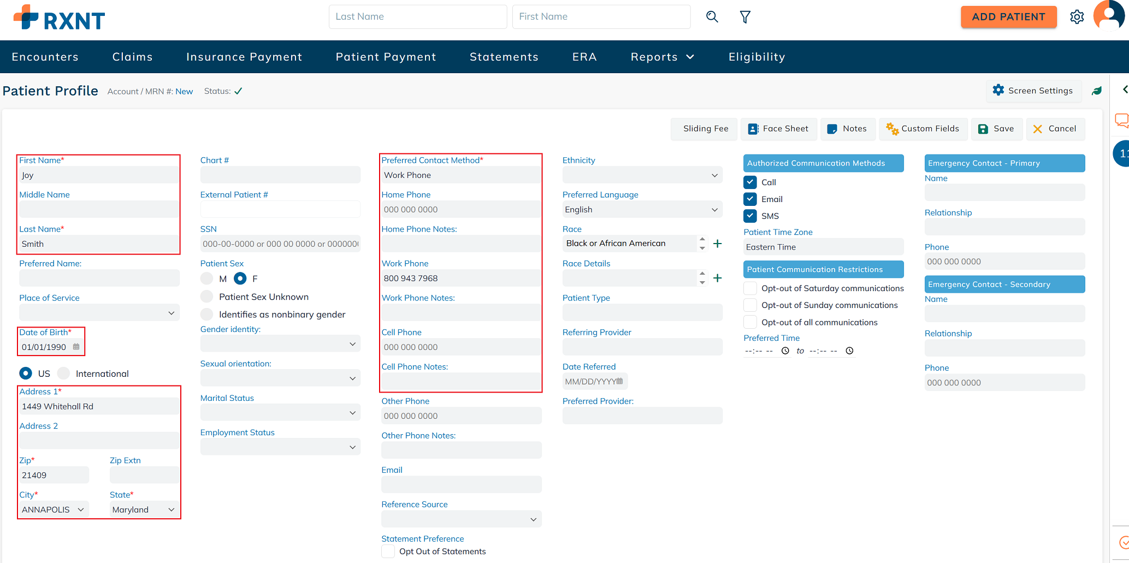Click the search magnifier icon

point(712,17)
